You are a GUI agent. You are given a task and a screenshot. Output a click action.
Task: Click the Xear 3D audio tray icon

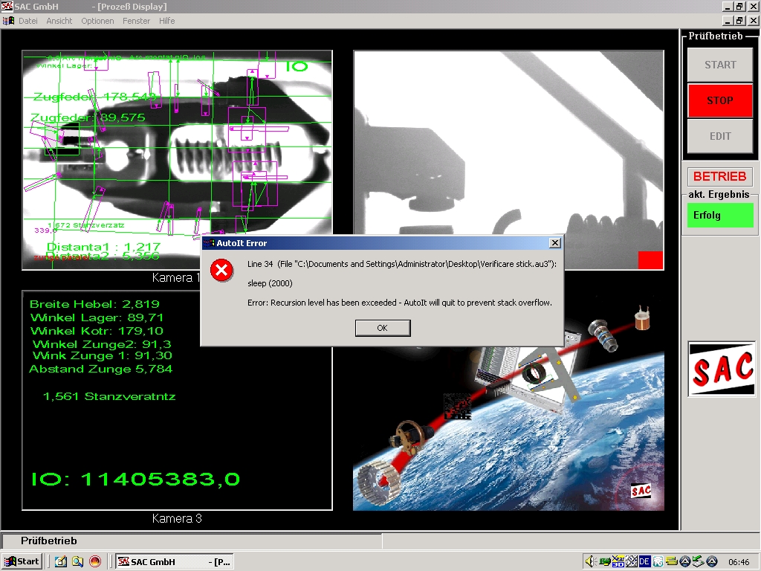pyautogui.click(x=618, y=561)
